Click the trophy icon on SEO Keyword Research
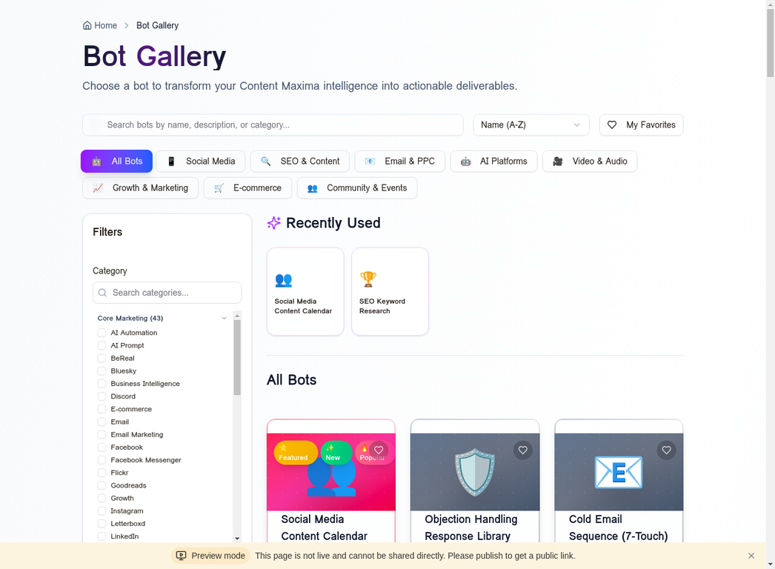 (x=367, y=279)
